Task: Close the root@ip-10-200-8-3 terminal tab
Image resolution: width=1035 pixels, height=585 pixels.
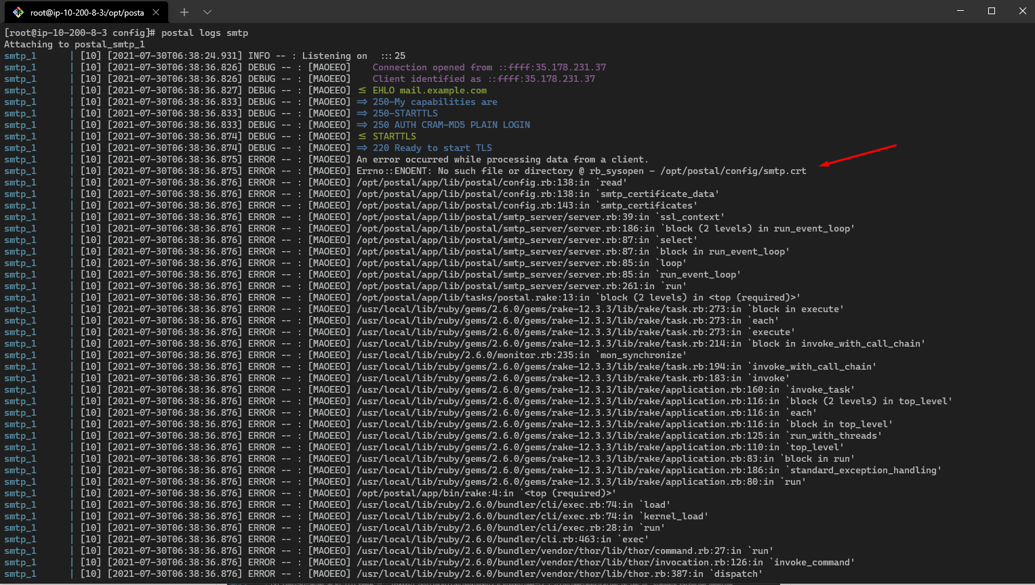Action: (x=156, y=12)
